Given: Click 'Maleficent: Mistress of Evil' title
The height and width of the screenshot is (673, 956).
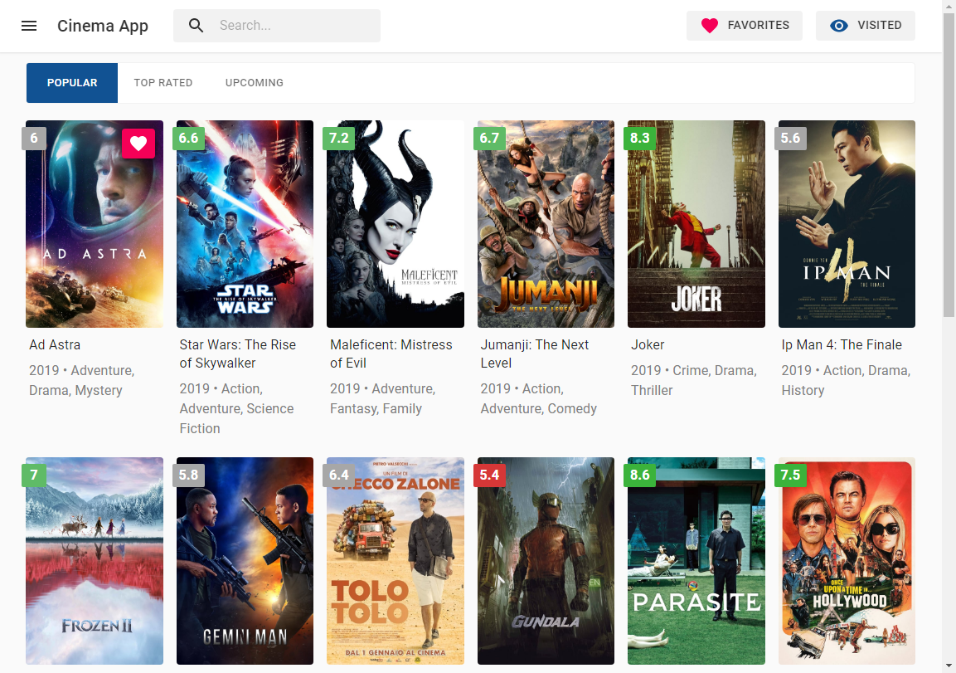Looking at the screenshot, I should tap(391, 354).
